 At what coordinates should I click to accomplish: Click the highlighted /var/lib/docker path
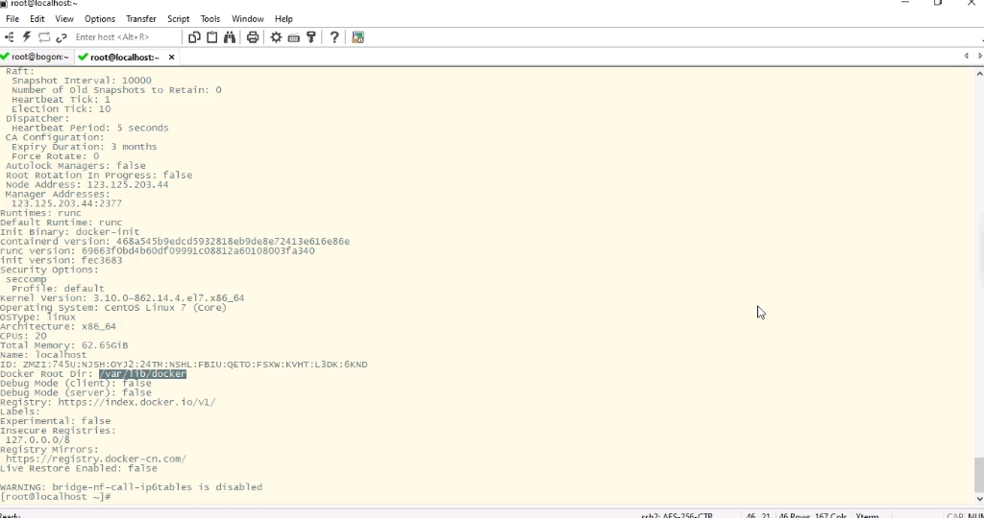pyautogui.click(x=142, y=374)
